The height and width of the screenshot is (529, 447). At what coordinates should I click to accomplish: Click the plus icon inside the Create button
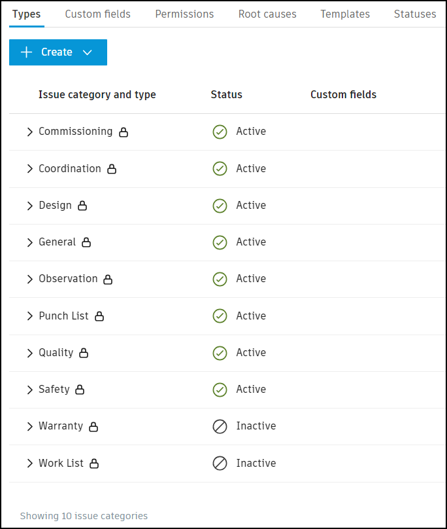click(25, 52)
